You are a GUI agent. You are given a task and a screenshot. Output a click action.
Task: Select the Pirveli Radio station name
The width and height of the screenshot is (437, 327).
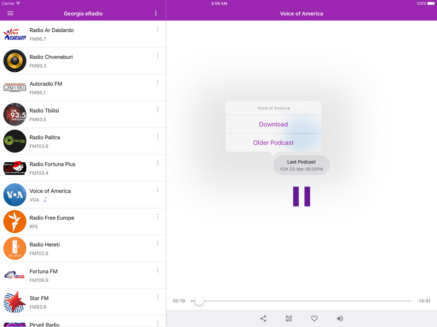click(44, 324)
